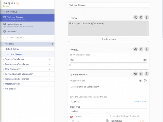This screenshot has height=122, width=163.
Task: Open options menu for Promociones Socialancer
Action: point(49,64)
